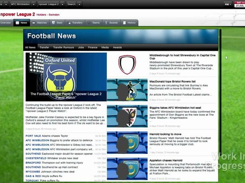Image resolution: width=245 pixels, height=183 pixels.
Task: Open 'Middlesbrough to host Shrewsbury in Capital One Cup'
Action: click(182, 57)
